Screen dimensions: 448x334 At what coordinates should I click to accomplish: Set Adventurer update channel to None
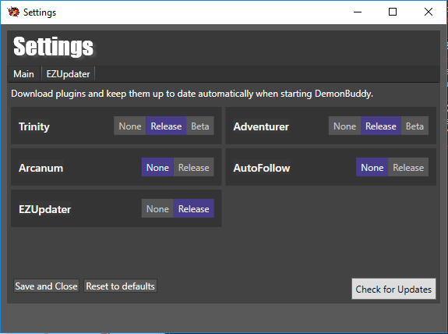(345, 126)
